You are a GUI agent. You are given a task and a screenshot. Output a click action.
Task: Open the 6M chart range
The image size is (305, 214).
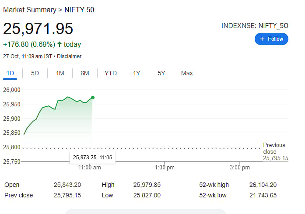point(85,73)
